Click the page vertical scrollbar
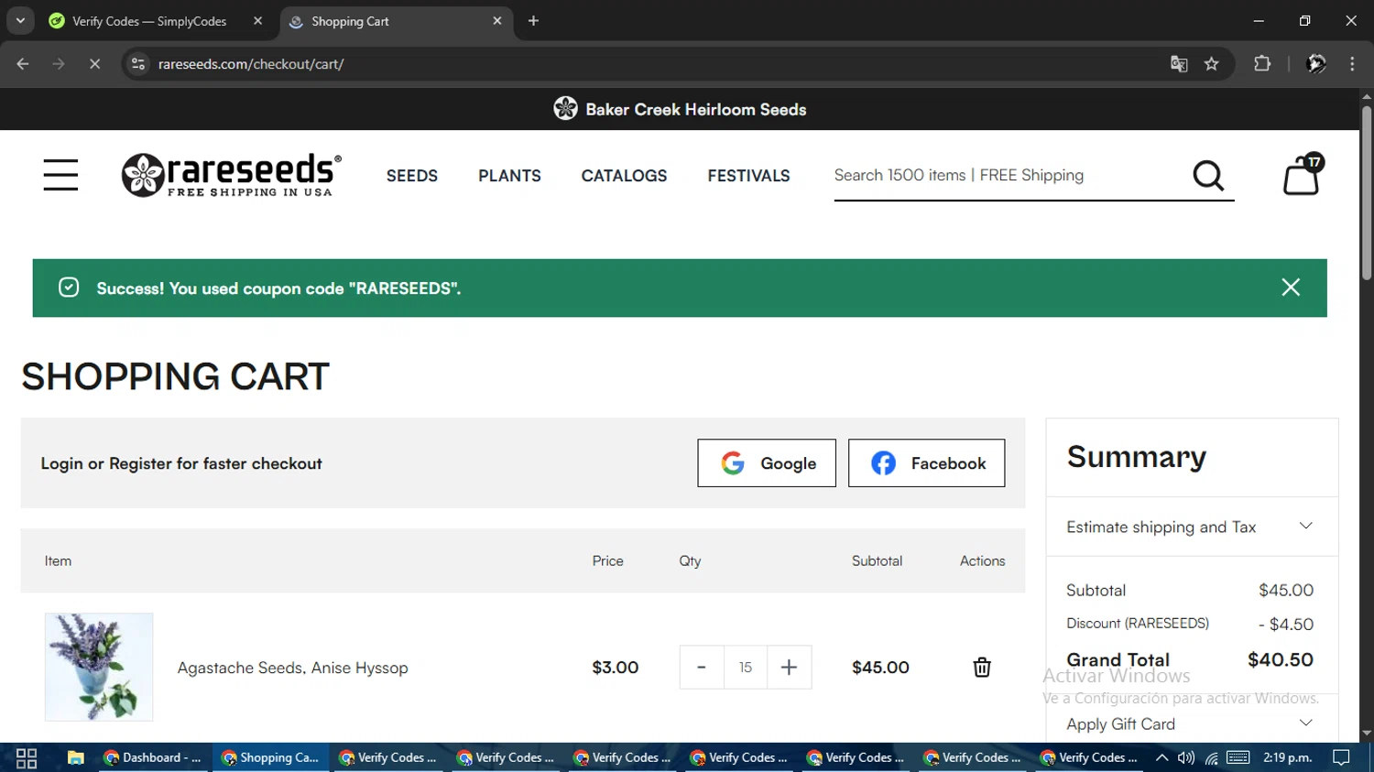Screen dimensions: 1374x772 [x=1366, y=192]
